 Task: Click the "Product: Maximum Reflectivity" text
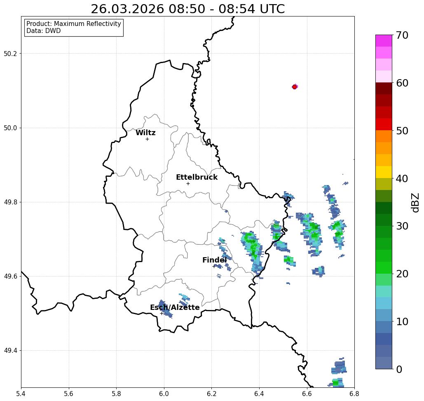[x=73, y=24]
